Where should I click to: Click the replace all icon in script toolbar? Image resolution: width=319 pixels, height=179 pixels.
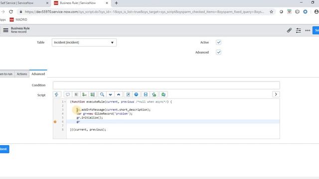coord(93,94)
